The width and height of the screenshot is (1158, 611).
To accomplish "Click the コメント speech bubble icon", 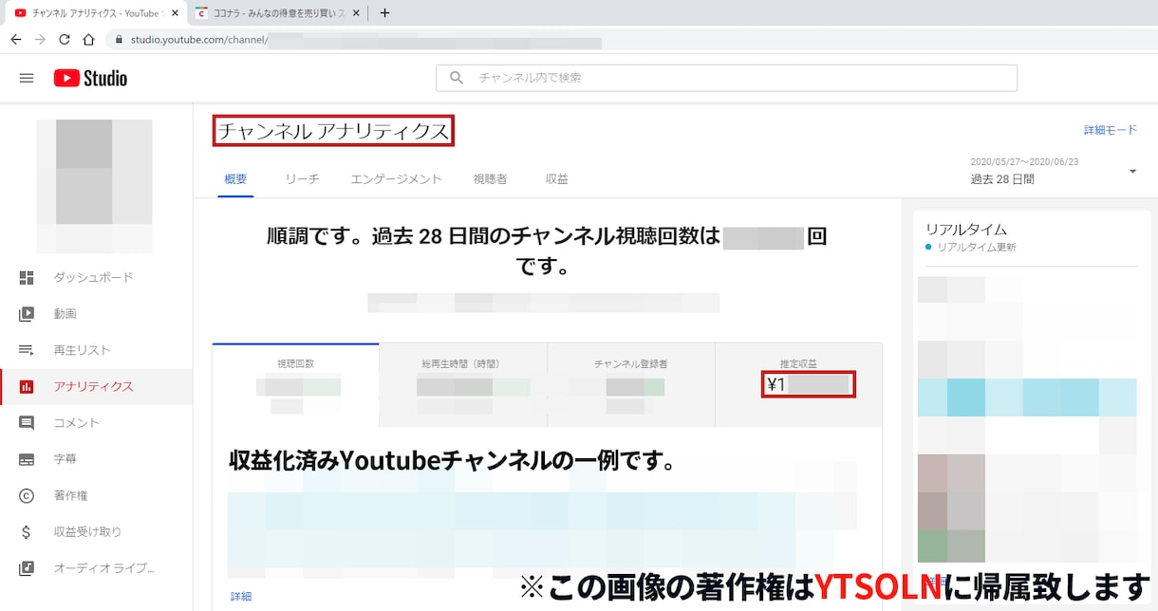I will click(x=27, y=422).
